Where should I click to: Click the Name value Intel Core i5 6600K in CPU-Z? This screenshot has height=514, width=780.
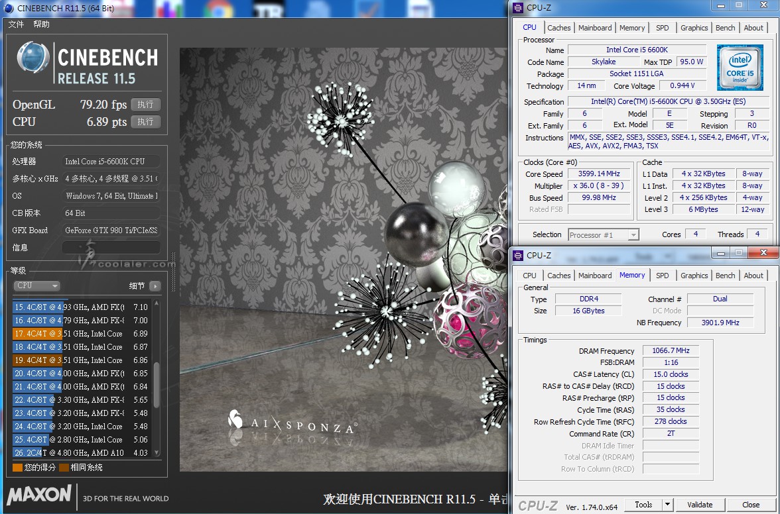(x=637, y=50)
